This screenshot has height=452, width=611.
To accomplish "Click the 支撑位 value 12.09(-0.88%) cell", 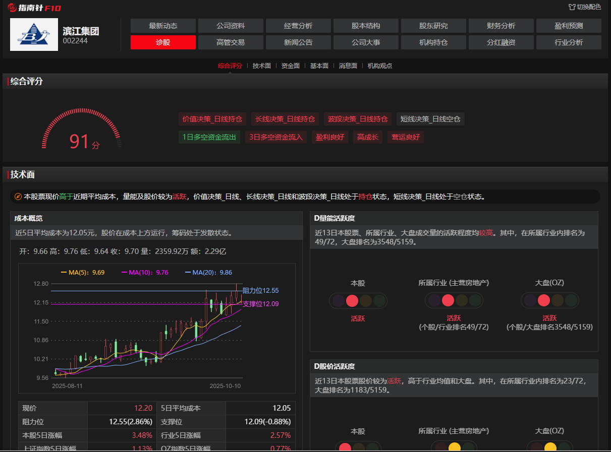I will coord(260,422).
